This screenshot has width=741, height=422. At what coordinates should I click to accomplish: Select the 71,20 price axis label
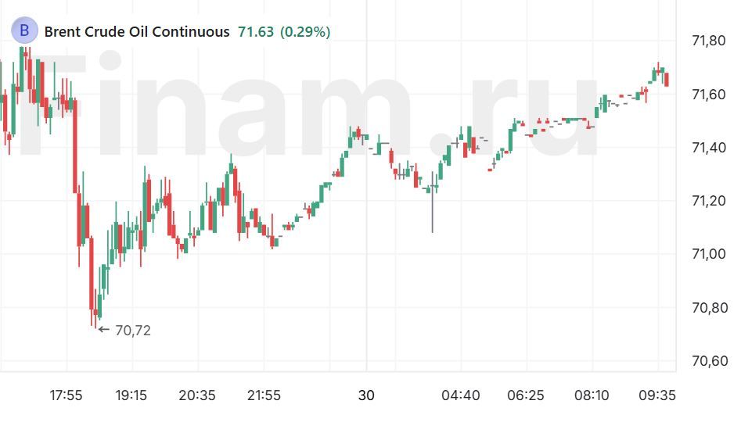pyautogui.click(x=710, y=201)
